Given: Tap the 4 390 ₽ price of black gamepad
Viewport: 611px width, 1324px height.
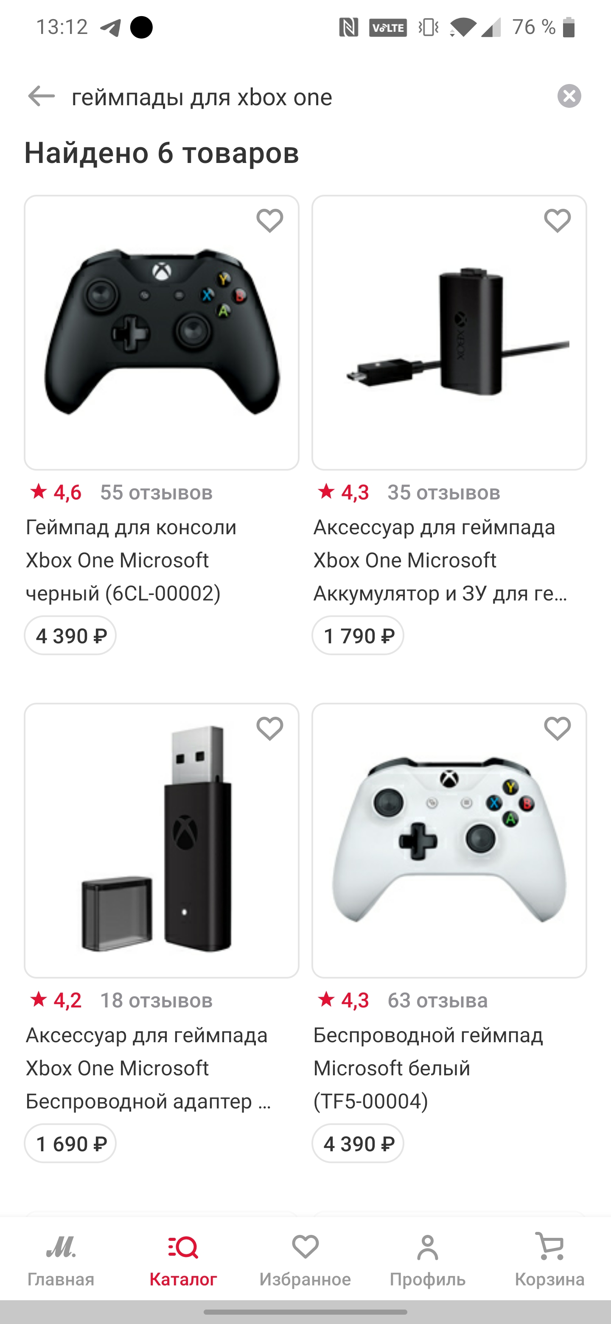Looking at the screenshot, I should [x=70, y=636].
